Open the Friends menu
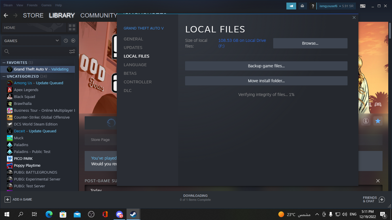 click(x=32, y=5)
